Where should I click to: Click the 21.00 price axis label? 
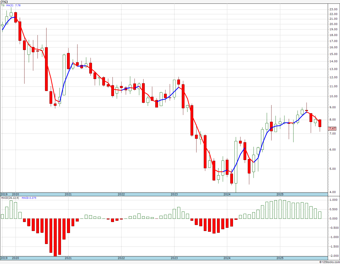click(x=333, y=19)
